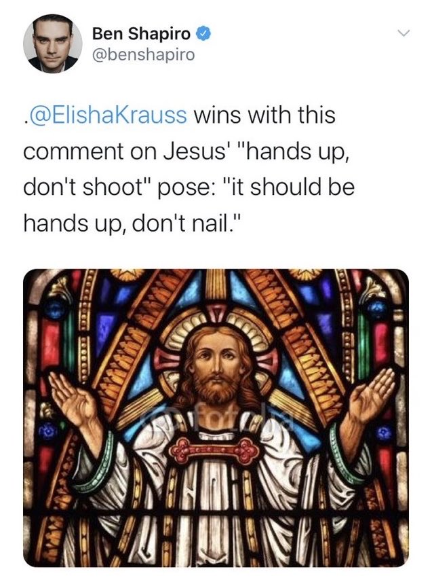
Task: Open the Ben Shapiro display name link
Action: coord(142,34)
